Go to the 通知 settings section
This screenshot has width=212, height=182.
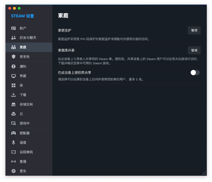(29, 66)
